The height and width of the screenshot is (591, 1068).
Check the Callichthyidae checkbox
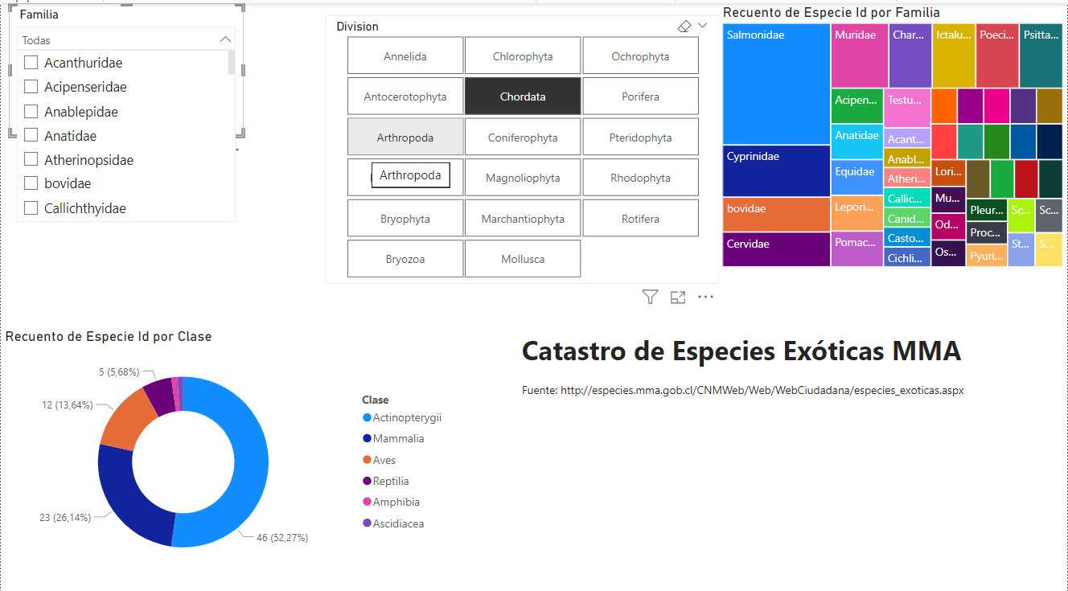31,207
